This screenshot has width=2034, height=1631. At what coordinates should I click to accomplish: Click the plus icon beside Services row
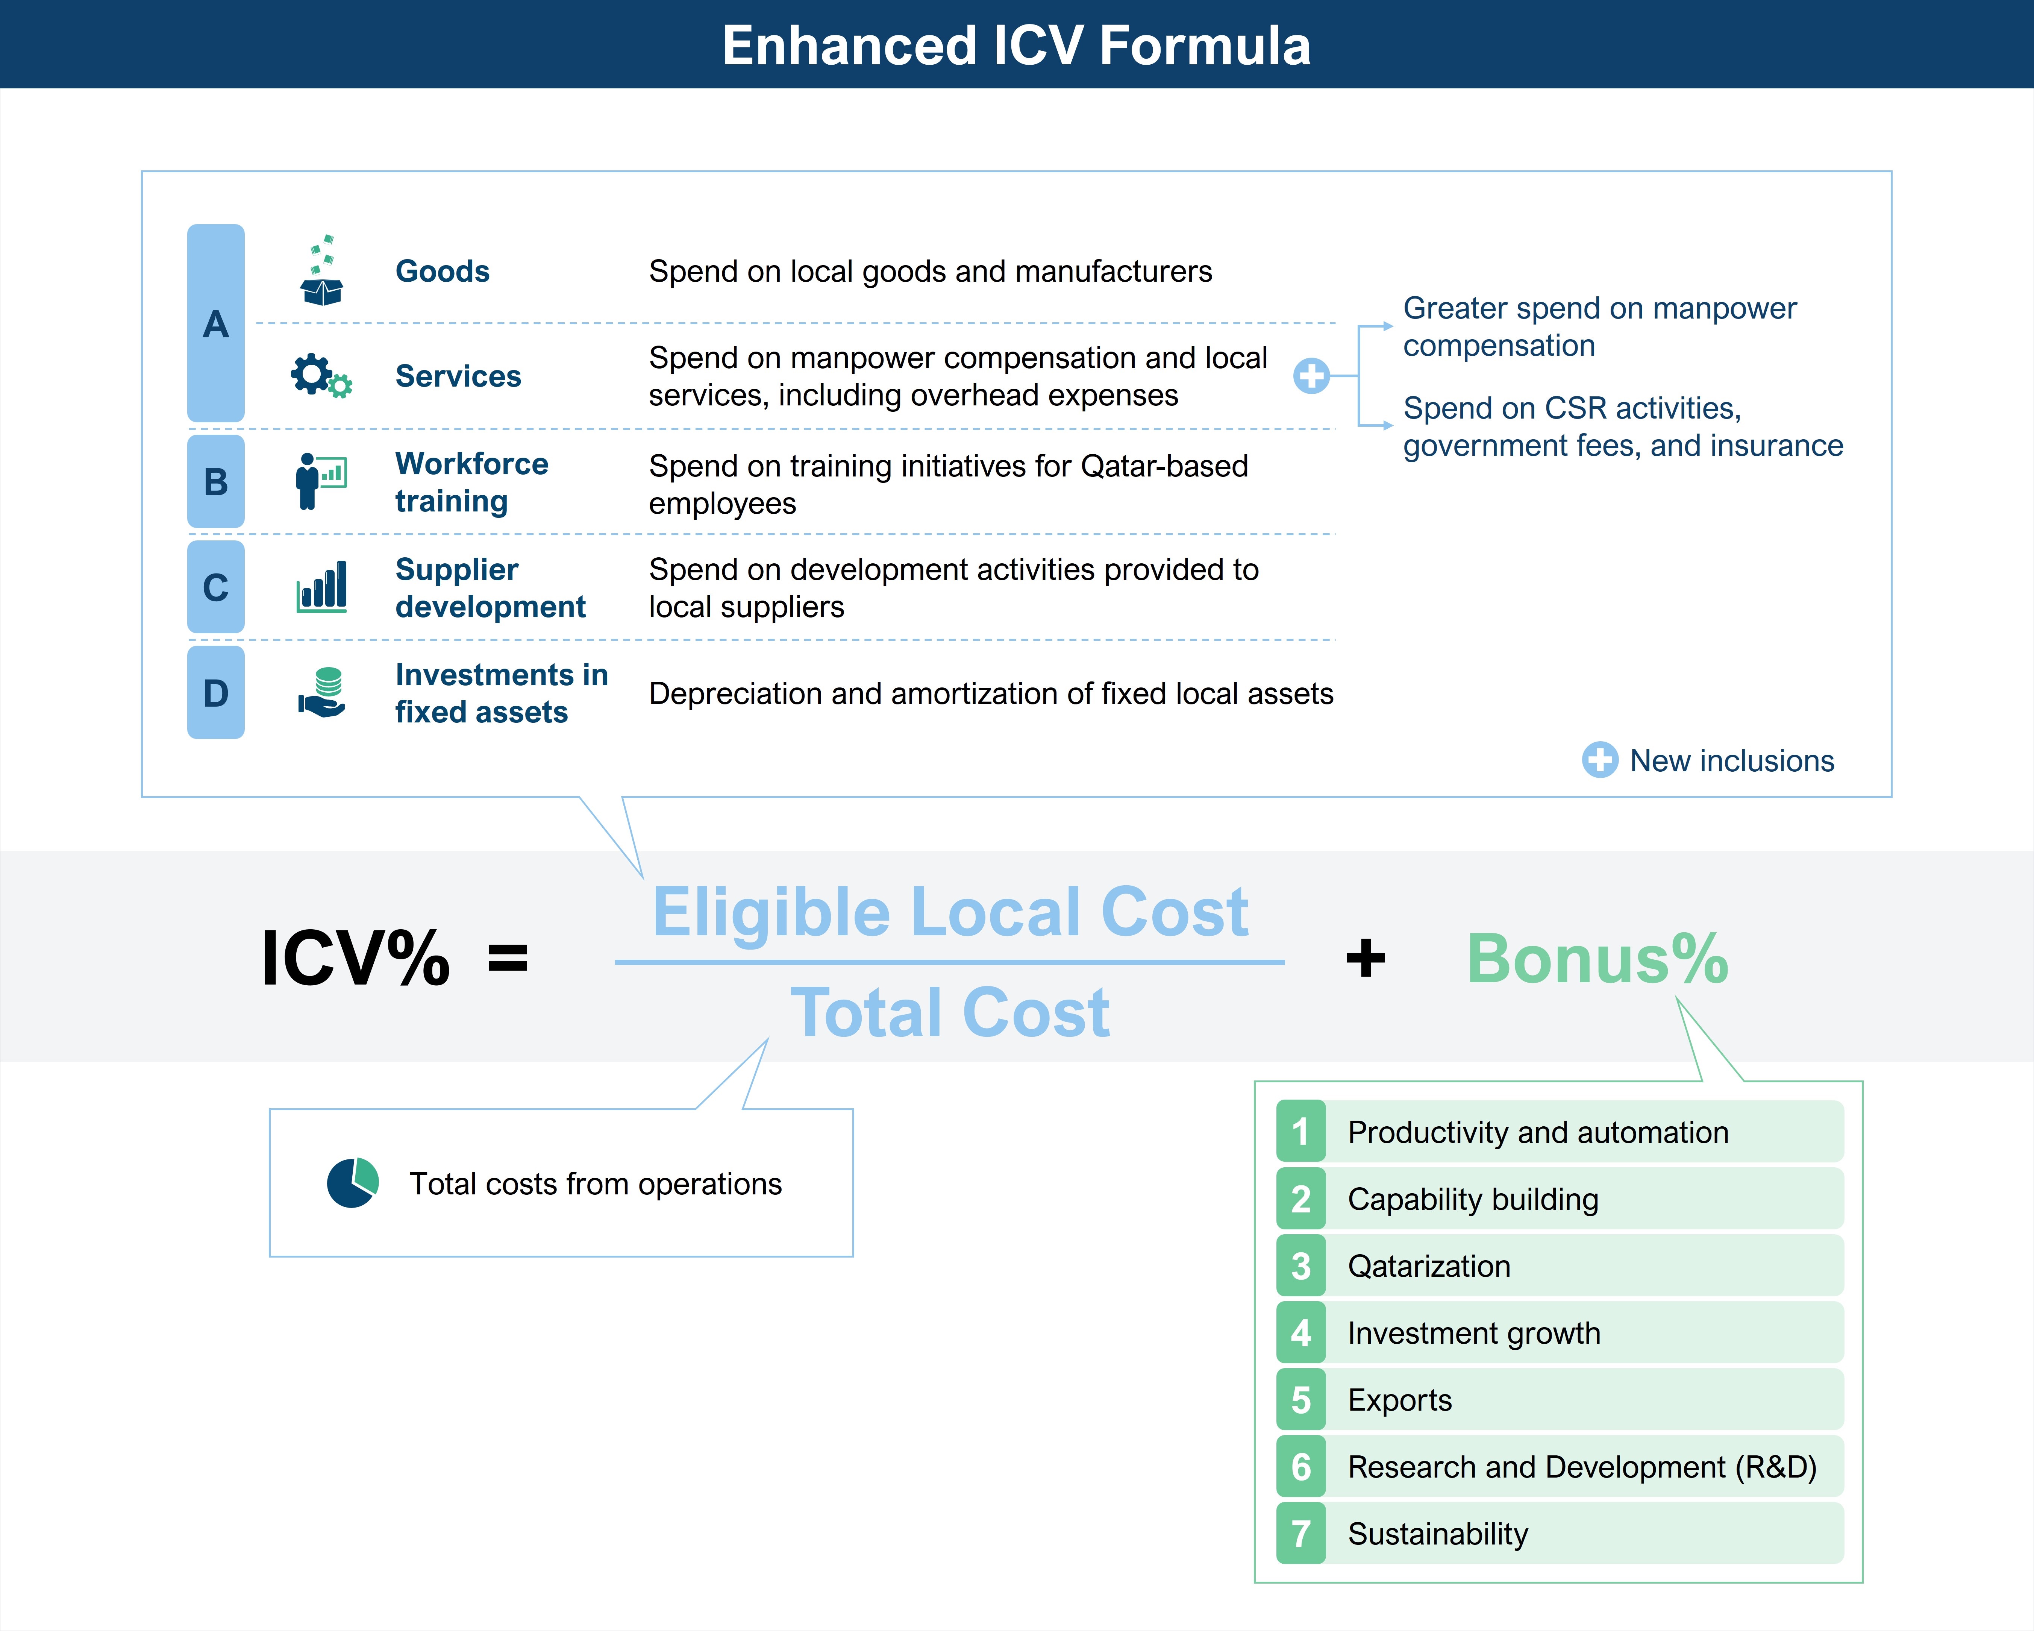pos(1311,376)
